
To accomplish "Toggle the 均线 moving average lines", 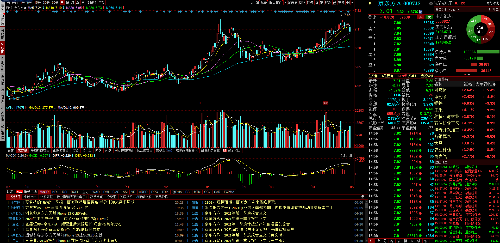I will 302,3.
